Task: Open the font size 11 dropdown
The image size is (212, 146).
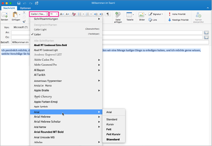Action: point(57,14)
